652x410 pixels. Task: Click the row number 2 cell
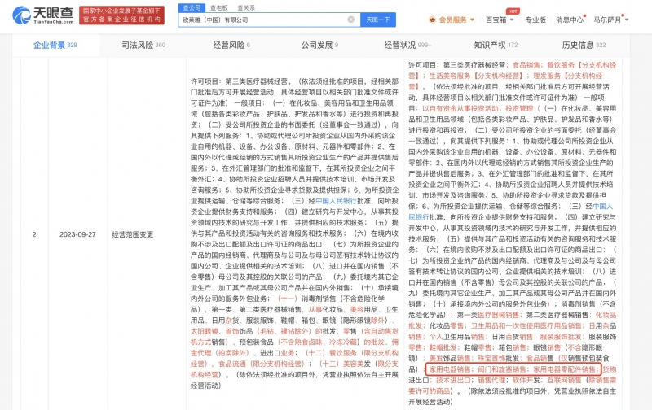(x=34, y=234)
